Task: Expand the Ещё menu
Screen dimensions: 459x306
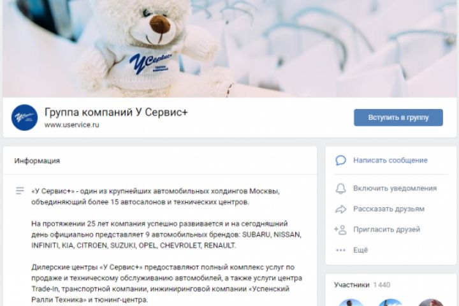Action: click(x=360, y=250)
